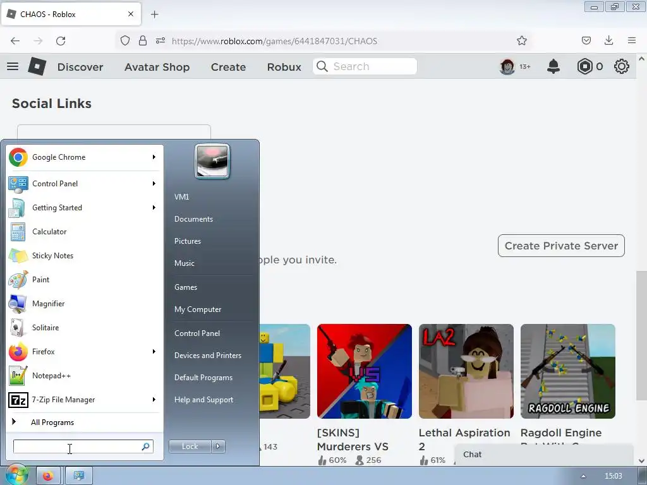Open a new Firefox tab
This screenshot has width=647, height=485.
pyautogui.click(x=155, y=14)
